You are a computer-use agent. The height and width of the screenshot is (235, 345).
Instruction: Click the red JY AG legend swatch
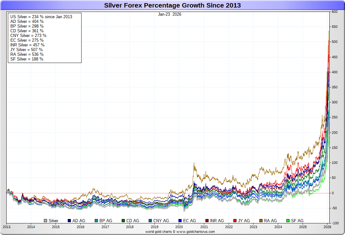236,221
